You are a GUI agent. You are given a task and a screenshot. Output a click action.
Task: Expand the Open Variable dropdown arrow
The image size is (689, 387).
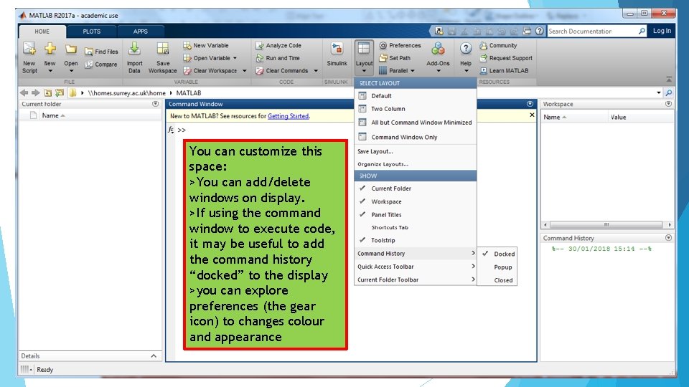point(235,58)
